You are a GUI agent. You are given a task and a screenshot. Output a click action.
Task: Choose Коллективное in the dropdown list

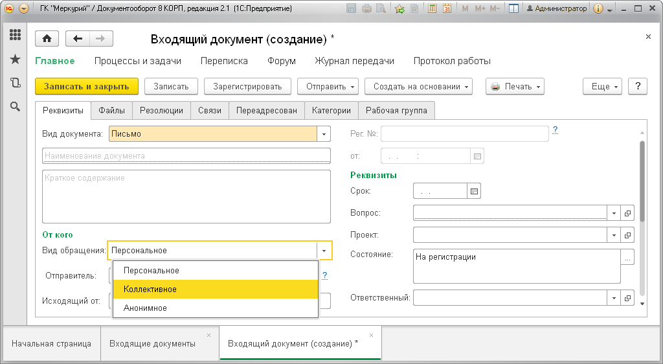tap(215, 289)
